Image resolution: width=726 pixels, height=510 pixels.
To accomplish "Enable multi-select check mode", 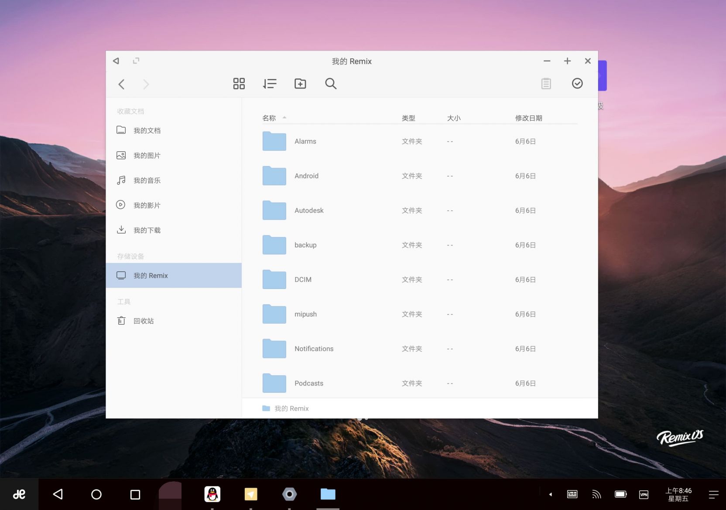I will (x=577, y=83).
